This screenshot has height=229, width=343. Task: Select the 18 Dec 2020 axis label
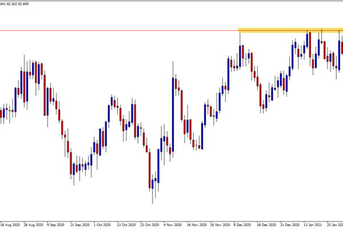pos(268,225)
